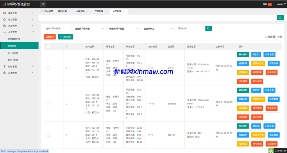Close the 会员列表 tab
287x153 pixels.
(x=124, y=11)
